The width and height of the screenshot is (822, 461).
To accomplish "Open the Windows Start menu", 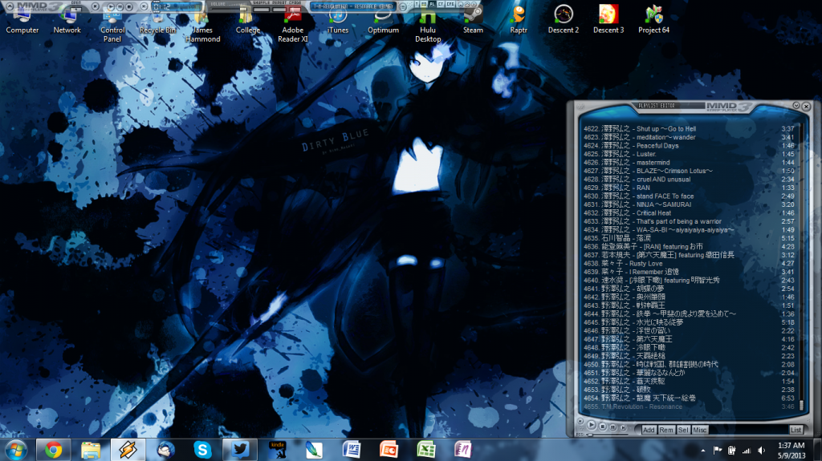I will pos(16,450).
